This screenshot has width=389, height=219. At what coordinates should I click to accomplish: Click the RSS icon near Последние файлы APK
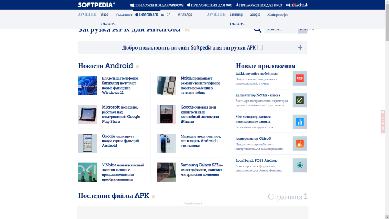(x=154, y=196)
